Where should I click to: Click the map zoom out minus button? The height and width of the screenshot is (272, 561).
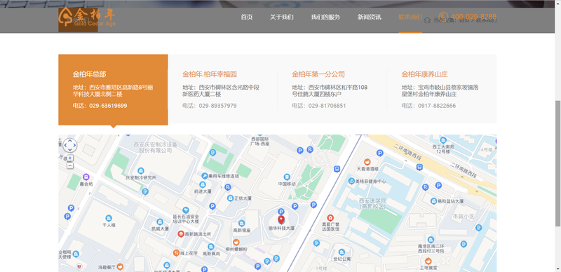(70, 165)
